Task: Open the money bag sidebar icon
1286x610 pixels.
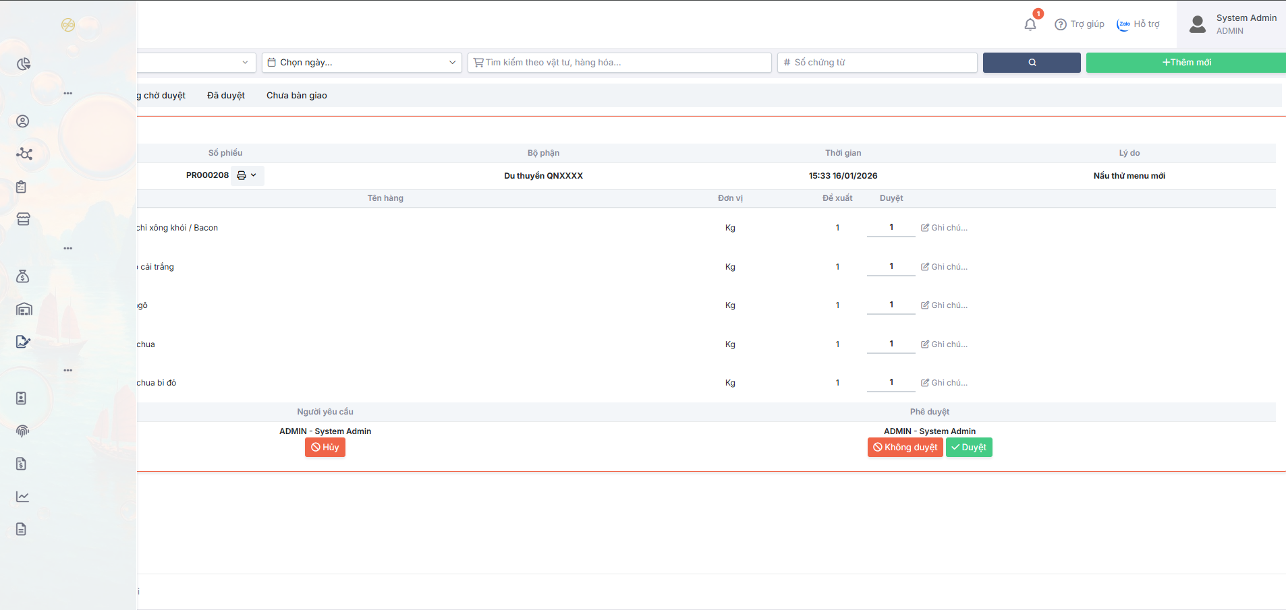Action: (x=23, y=276)
